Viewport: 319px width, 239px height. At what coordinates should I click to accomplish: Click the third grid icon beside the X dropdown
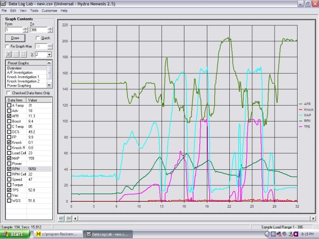tap(23, 54)
